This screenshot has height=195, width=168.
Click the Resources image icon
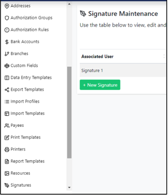(x=7, y=174)
